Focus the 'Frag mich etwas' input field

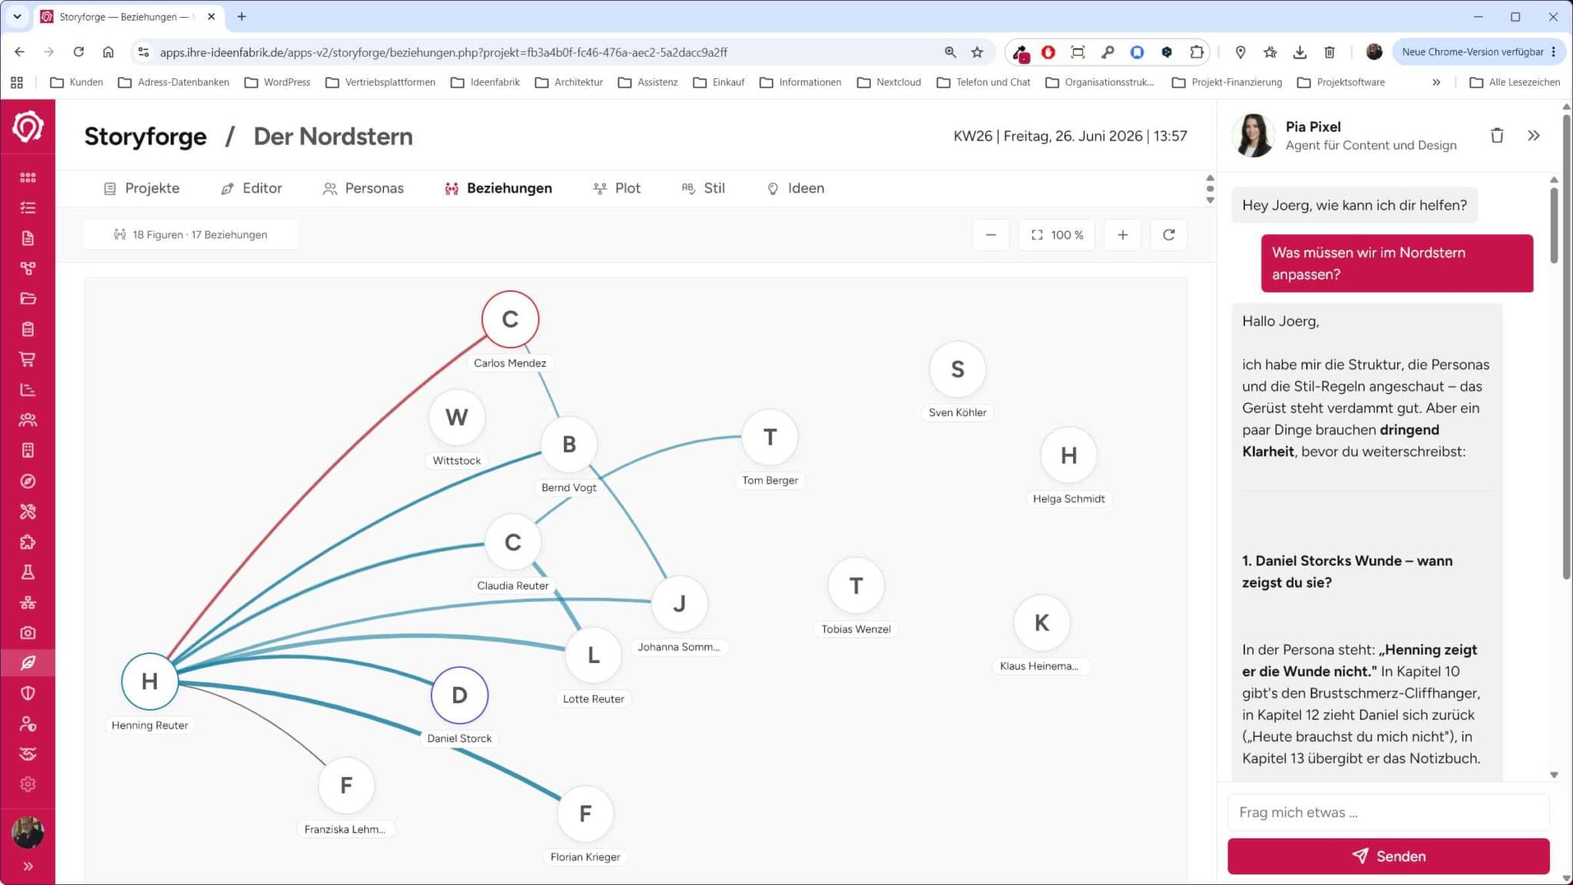tap(1388, 812)
